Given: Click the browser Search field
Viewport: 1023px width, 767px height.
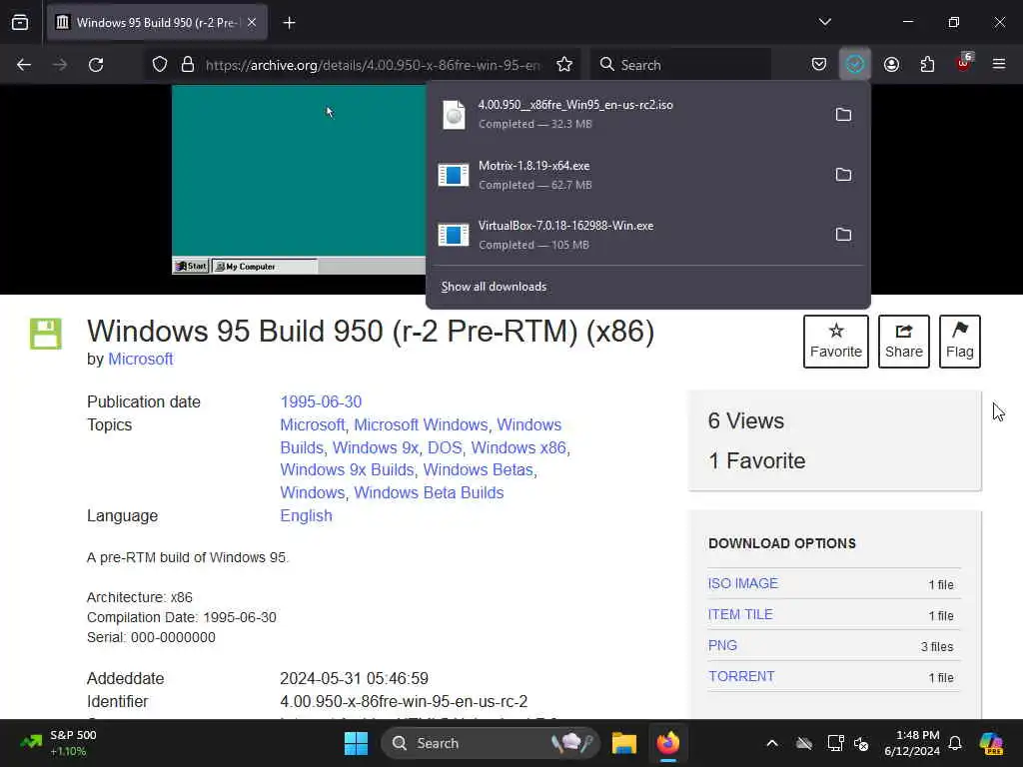Looking at the screenshot, I should tap(681, 65).
